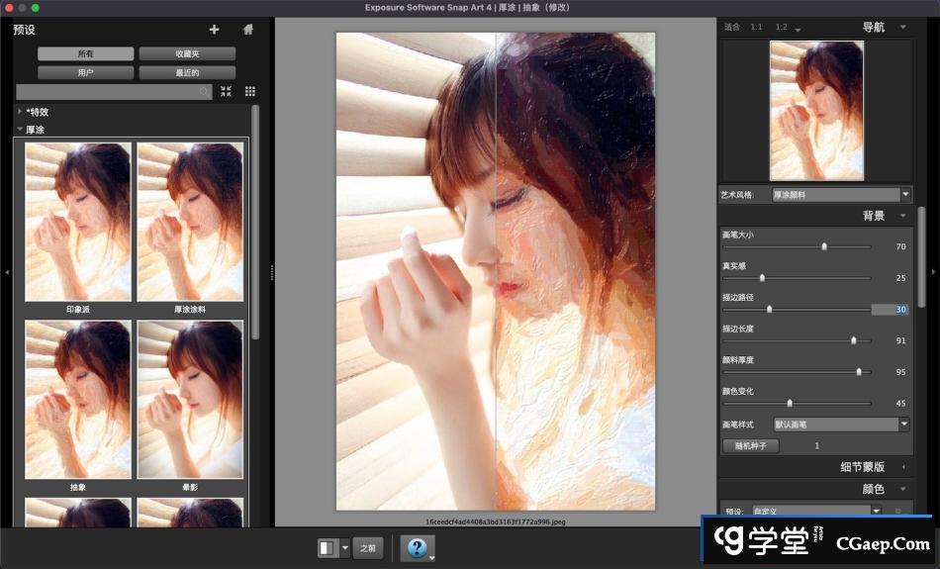Click the collapse-all arrows icon beside search
The height and width of the screenshot is (569, 940).
227,91
